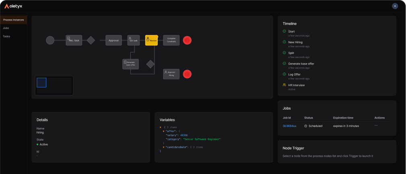
Task: Click the Variables panel heading
Action: (167, 120)
